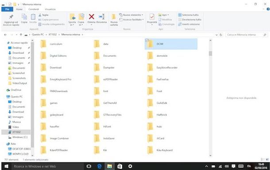Open the Accesso facilitato dropdown
270x170 pixels.
click(131, 20)
